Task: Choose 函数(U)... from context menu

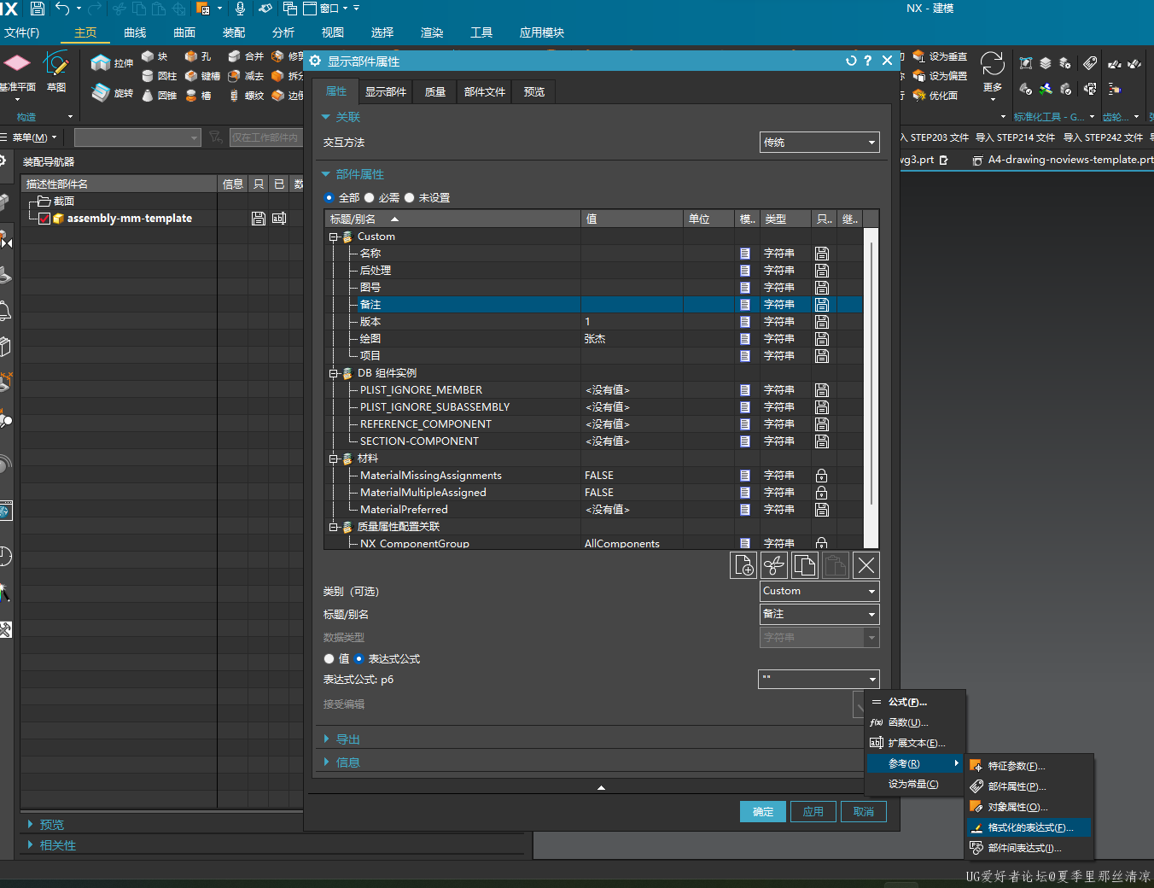Action: pos(916,722)
